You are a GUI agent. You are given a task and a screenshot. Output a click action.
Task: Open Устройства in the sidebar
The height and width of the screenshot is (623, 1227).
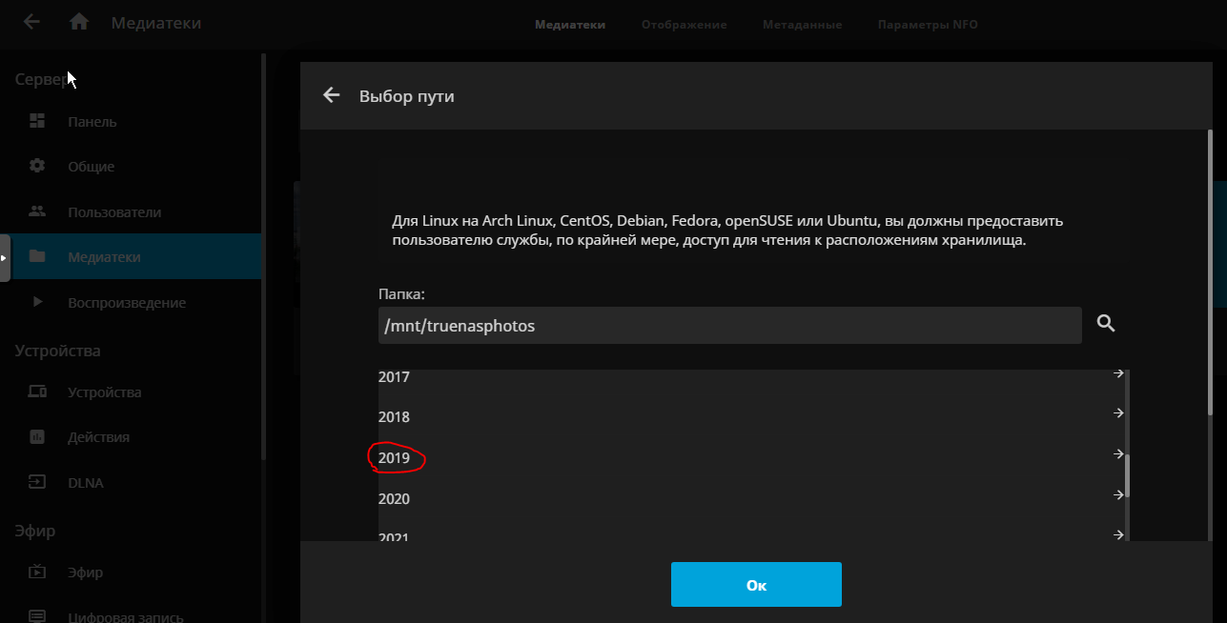tap(104, 392)
